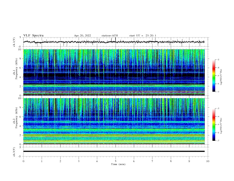Click the ch.1 PSD color scale bar
Viewport: 234px width, 181px height.
[x=214, y=76]
